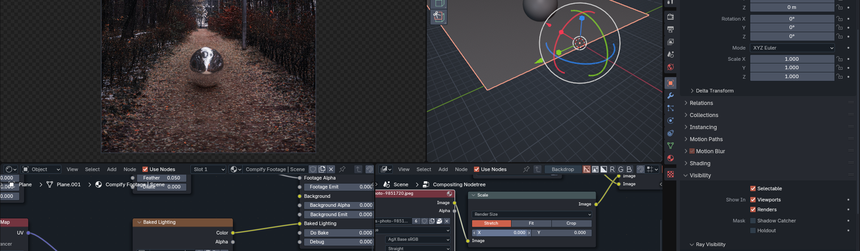Click fake user shield for Compify Footage material
The height and width of the screenshot is (251, 860).
313,169
